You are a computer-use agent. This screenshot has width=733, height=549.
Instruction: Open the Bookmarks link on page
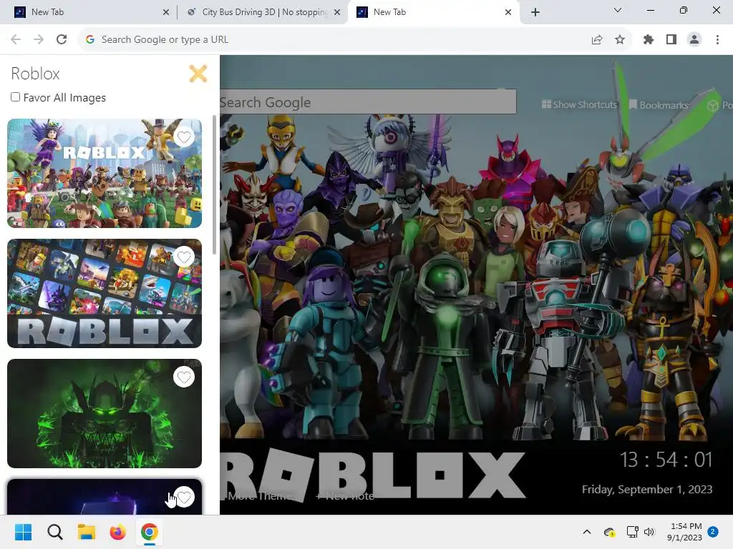(659, 105)
